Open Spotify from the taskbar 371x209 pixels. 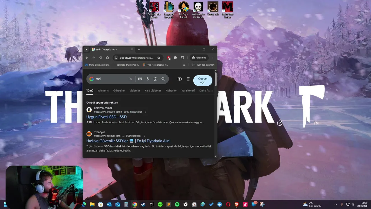177,204
